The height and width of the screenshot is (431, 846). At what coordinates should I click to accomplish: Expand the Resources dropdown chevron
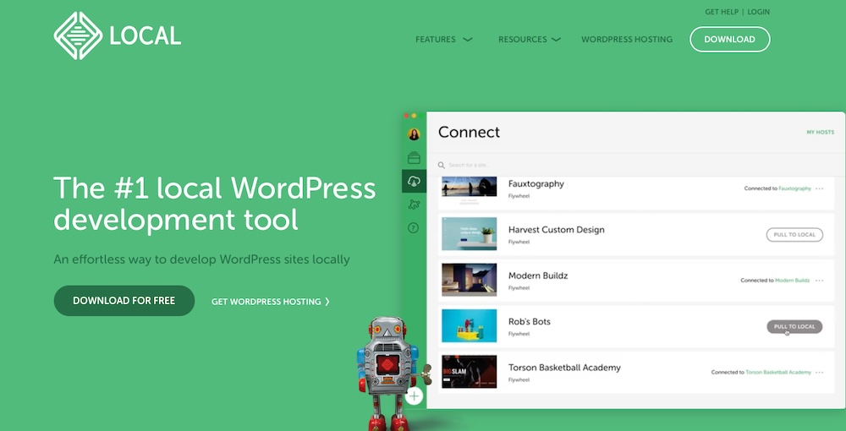[x=557, y=40]
